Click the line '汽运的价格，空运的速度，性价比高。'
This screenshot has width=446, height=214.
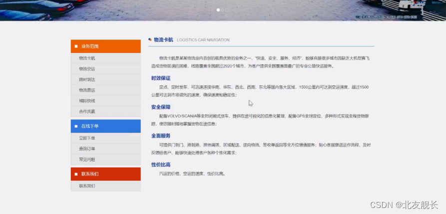tap(193, 173)
